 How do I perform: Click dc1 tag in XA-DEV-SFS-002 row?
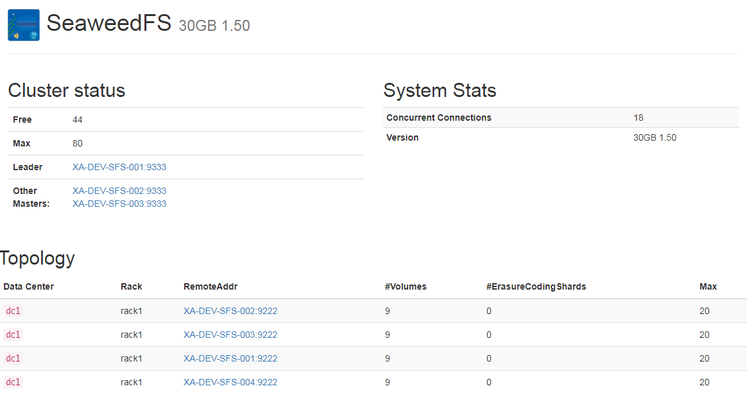(13, 311)
